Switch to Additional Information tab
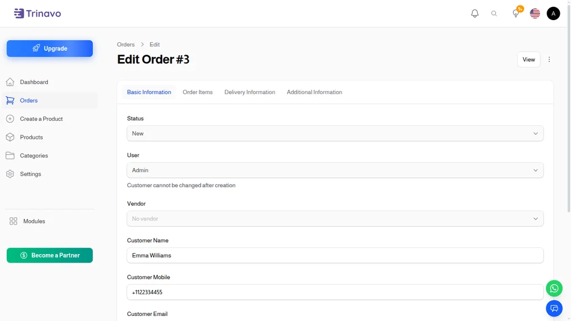Viewport: 571px width, 321px height. (x=314, y=92)
